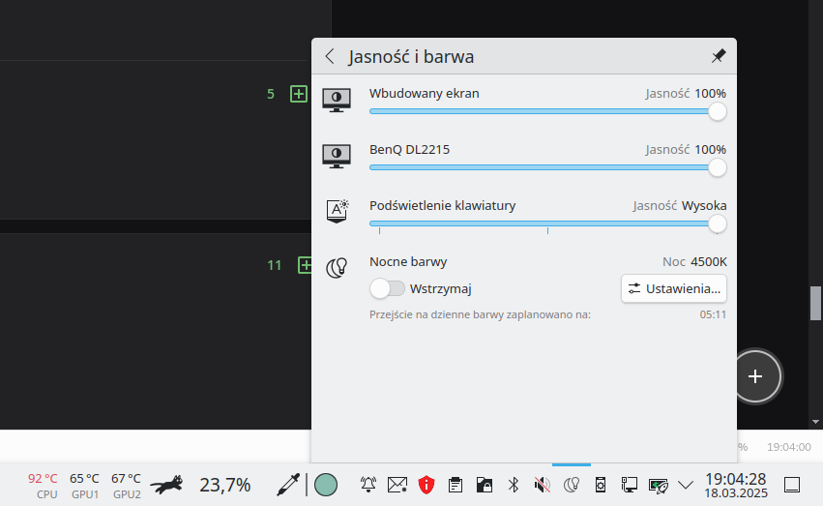Open the color picker eyedropper in the panel
Image resolution: width=823 pixels, height=506 pixels.
(288, 485)
